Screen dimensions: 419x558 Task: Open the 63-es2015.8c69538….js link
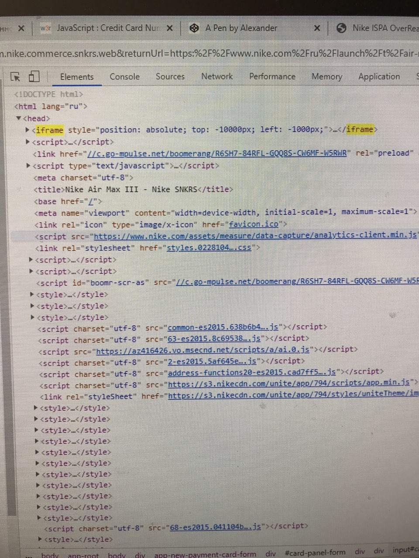[214, 339]
